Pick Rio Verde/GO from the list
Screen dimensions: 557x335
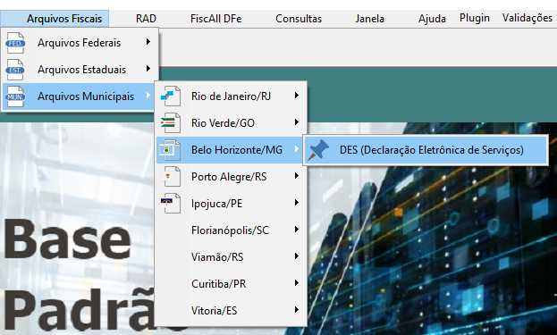231,123
